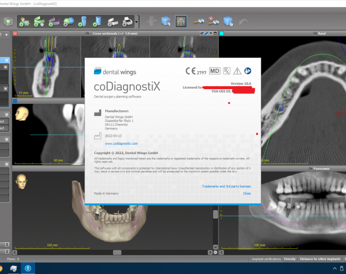Open 3D view settings gear icon
The width and height of the screenshot is (346, 274).
pyautogui.click(x=216, y=252)
